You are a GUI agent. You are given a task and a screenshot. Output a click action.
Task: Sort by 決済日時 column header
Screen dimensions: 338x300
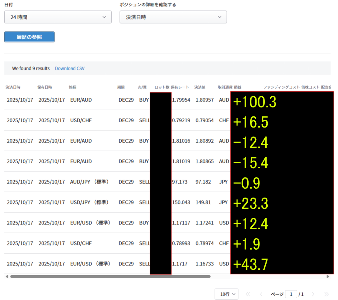tap(13, 87)
